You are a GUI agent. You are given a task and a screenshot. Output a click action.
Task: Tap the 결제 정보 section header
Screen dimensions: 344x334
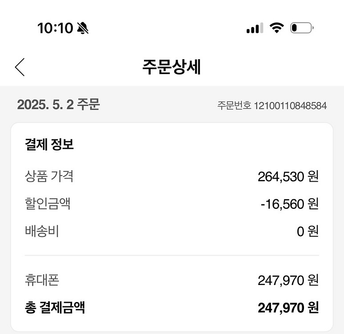pos(49,145)
